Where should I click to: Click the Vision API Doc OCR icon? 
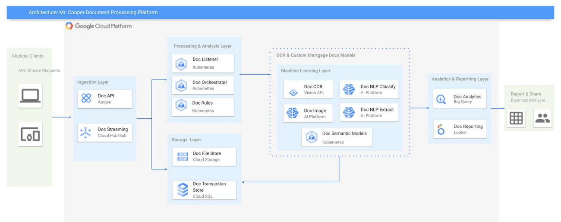coord(293,92)
